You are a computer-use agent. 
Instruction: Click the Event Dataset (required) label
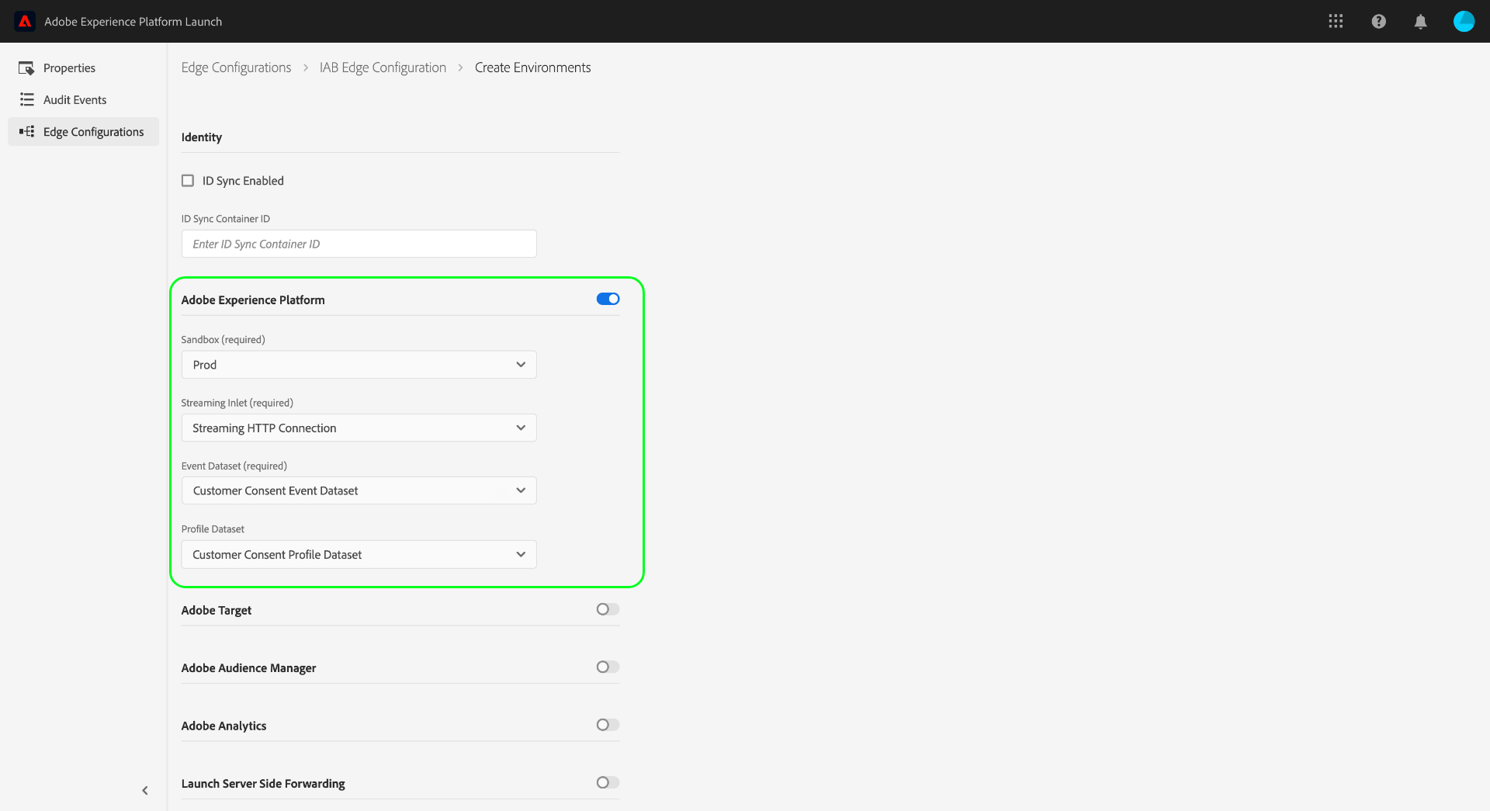pos(234,466)
